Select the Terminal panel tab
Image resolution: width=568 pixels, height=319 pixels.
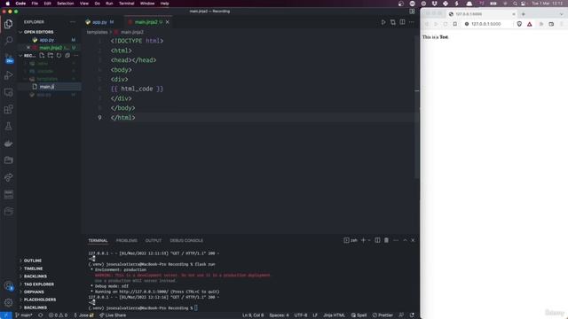click(98, 240)
